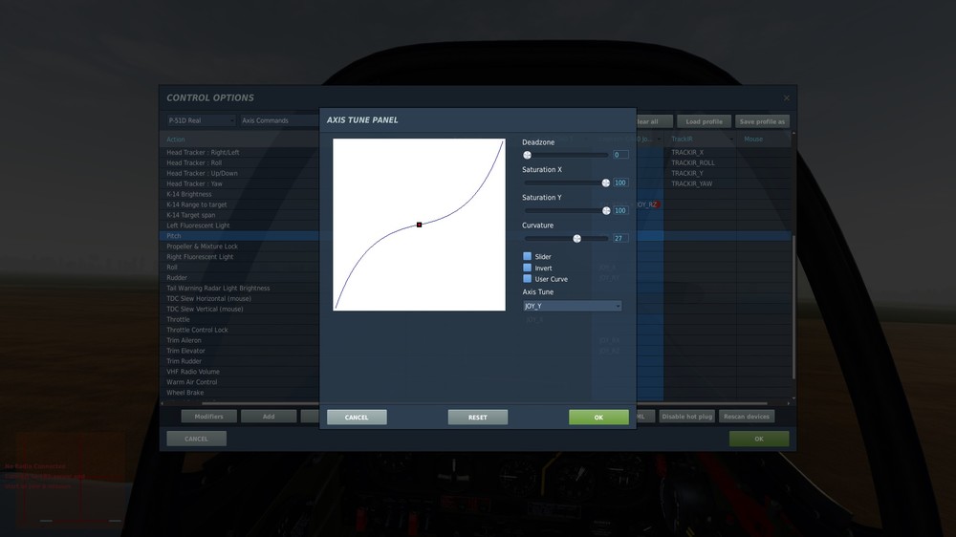Click Save profile as button
Screen dimensions: 956x537
[x=762, y=121]
